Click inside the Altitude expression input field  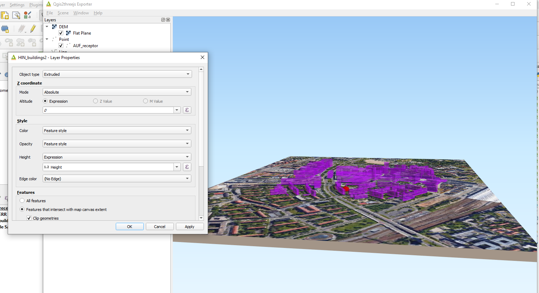105,110
